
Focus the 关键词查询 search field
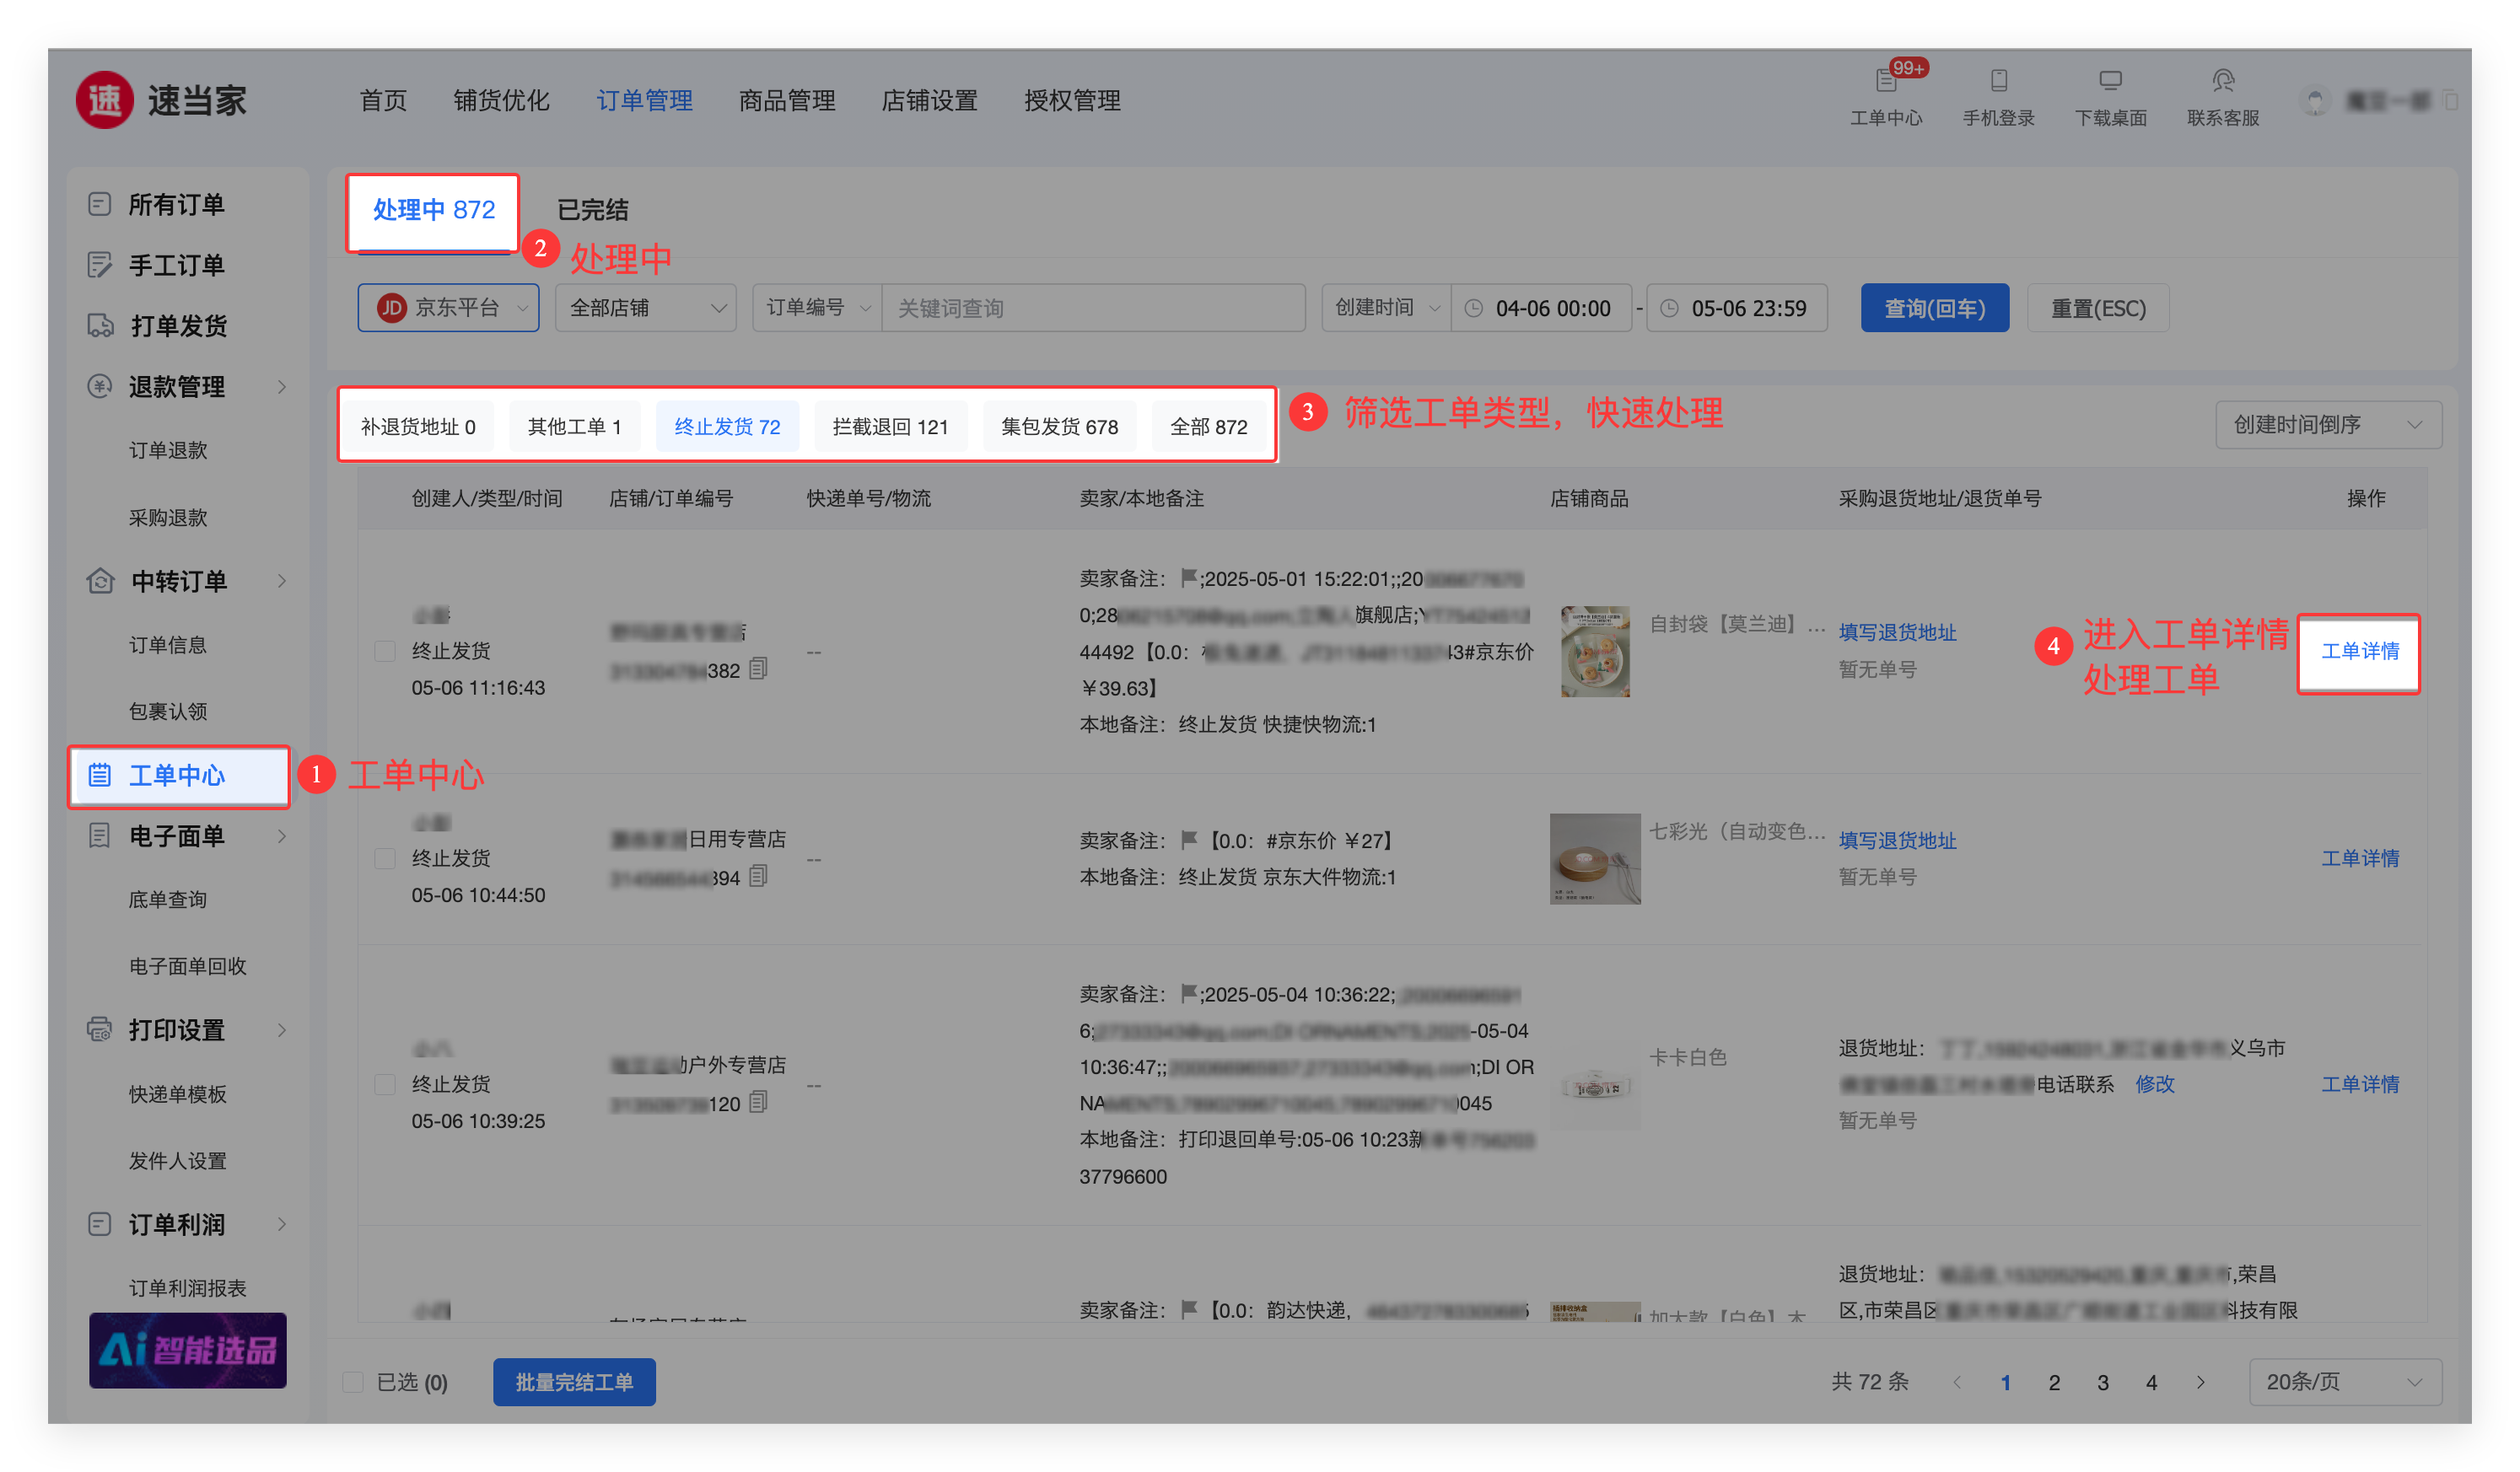(1092, 308)
